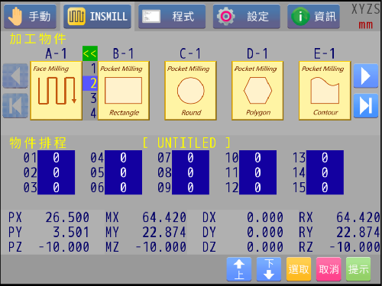Jump to last page of objects
382x286 pixels.
coord(366,105)
